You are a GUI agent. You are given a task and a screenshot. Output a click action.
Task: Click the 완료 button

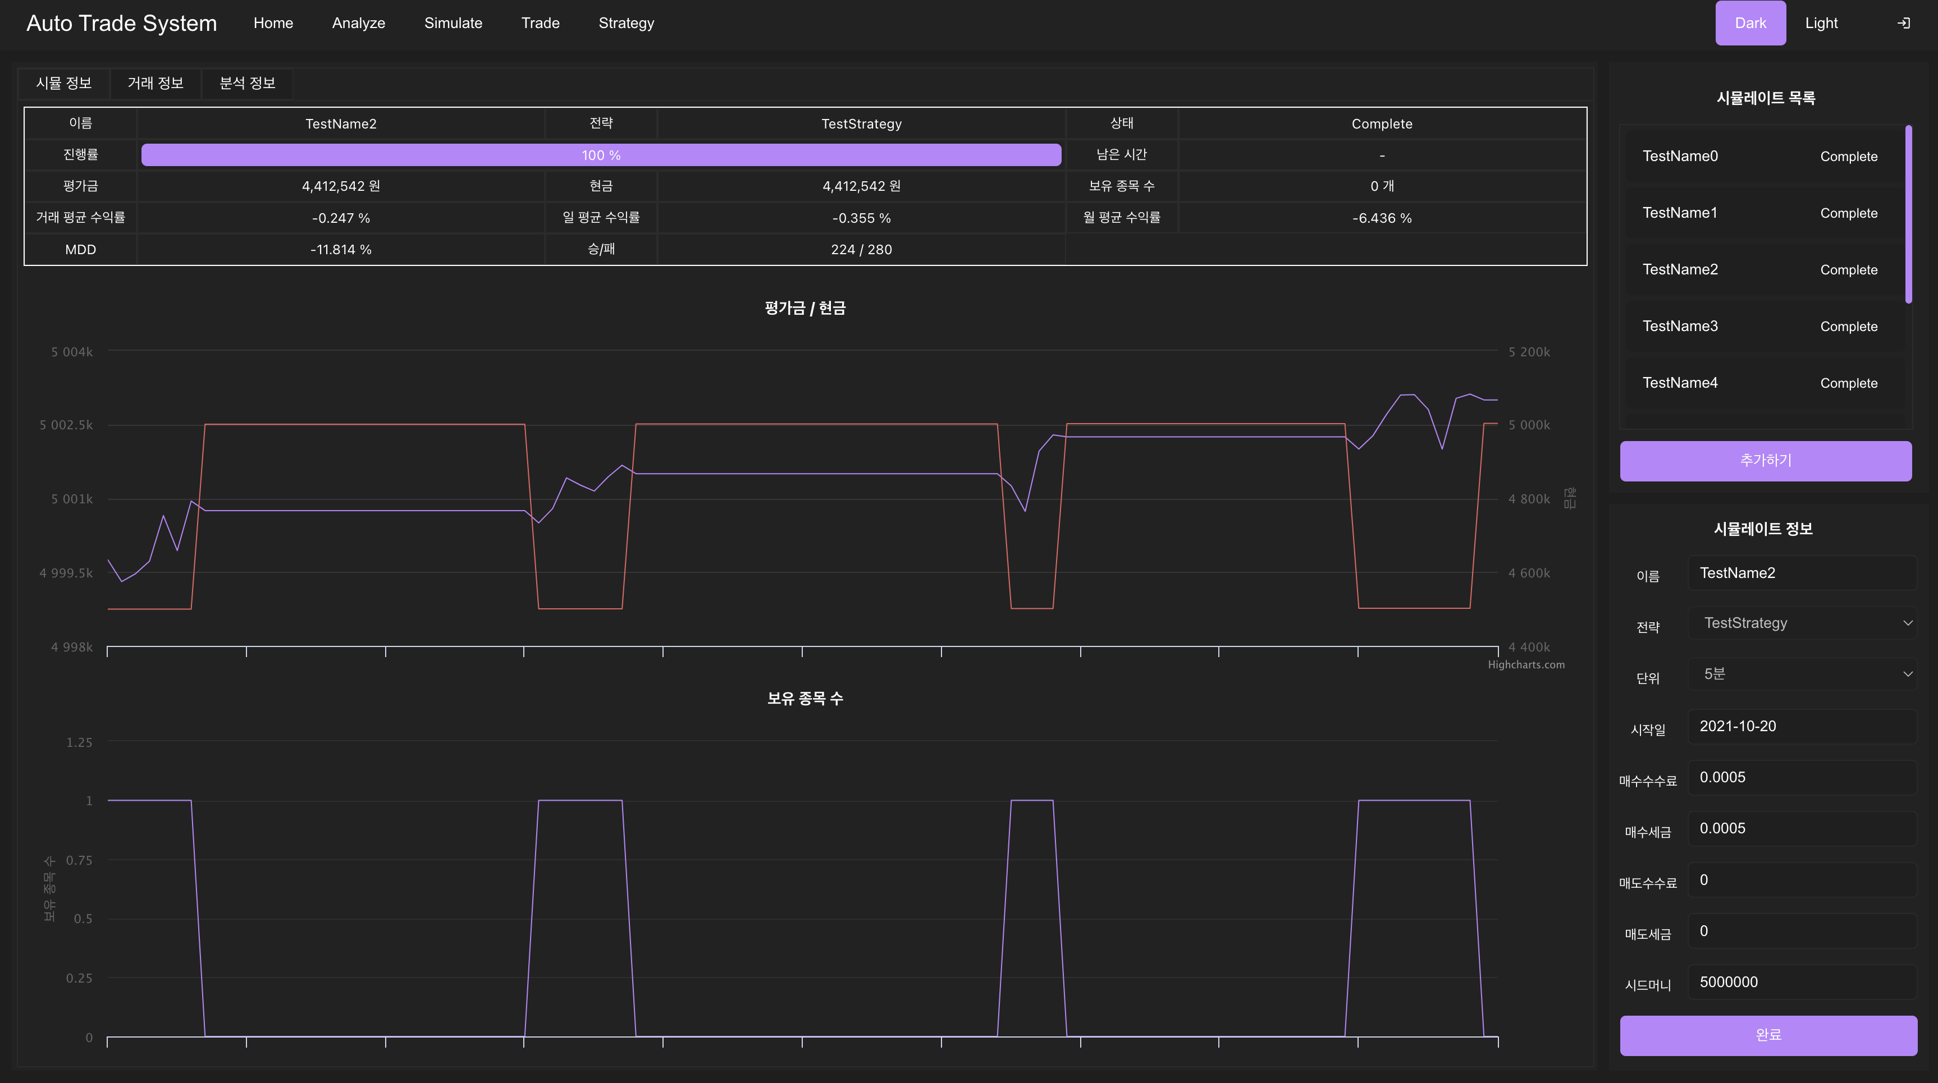1767,1035
